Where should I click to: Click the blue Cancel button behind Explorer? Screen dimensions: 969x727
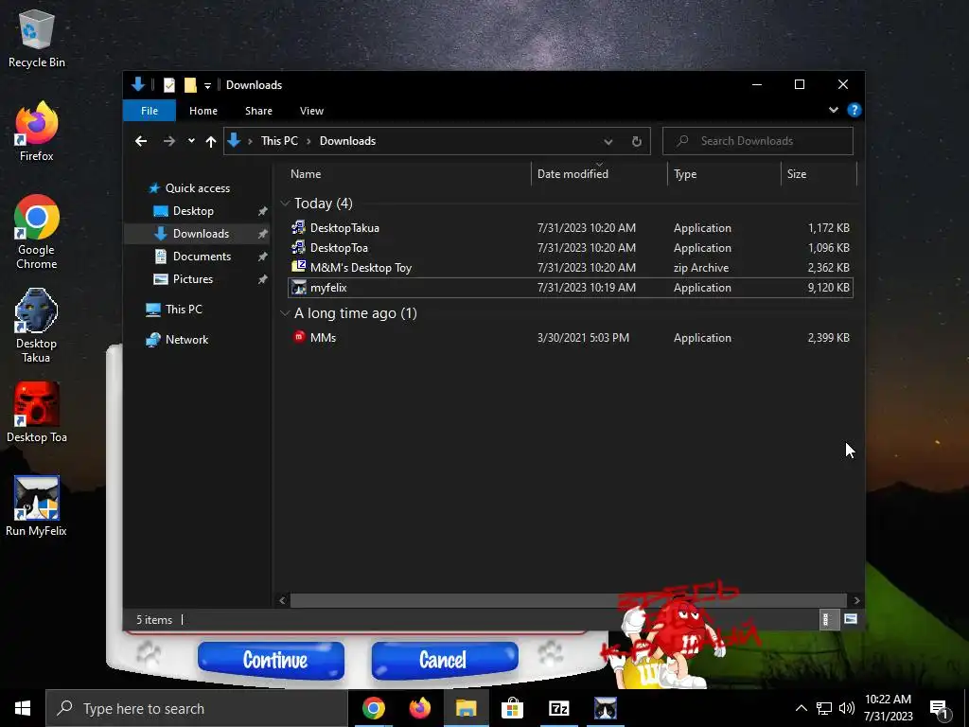445,660
